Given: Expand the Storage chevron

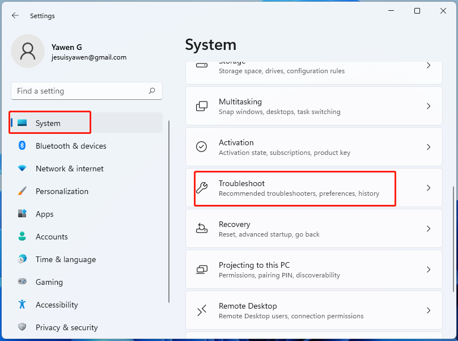Looking at the screenshot, I should coord(429,65).
